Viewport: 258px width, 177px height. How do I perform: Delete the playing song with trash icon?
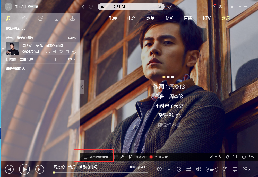(67, 52)
